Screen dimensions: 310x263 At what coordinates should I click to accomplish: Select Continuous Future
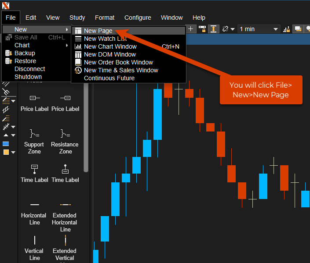[128, 78]
